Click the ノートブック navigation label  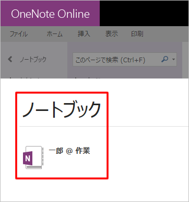pyautogui.click(x=33, y=59)
